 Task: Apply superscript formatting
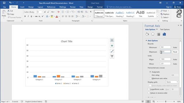43,16
